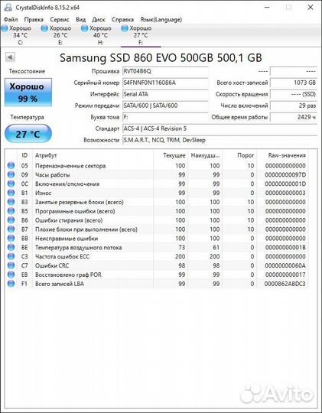322x413 pixels.
Task: Click the Текущее column header
Action: coord(171,155)
